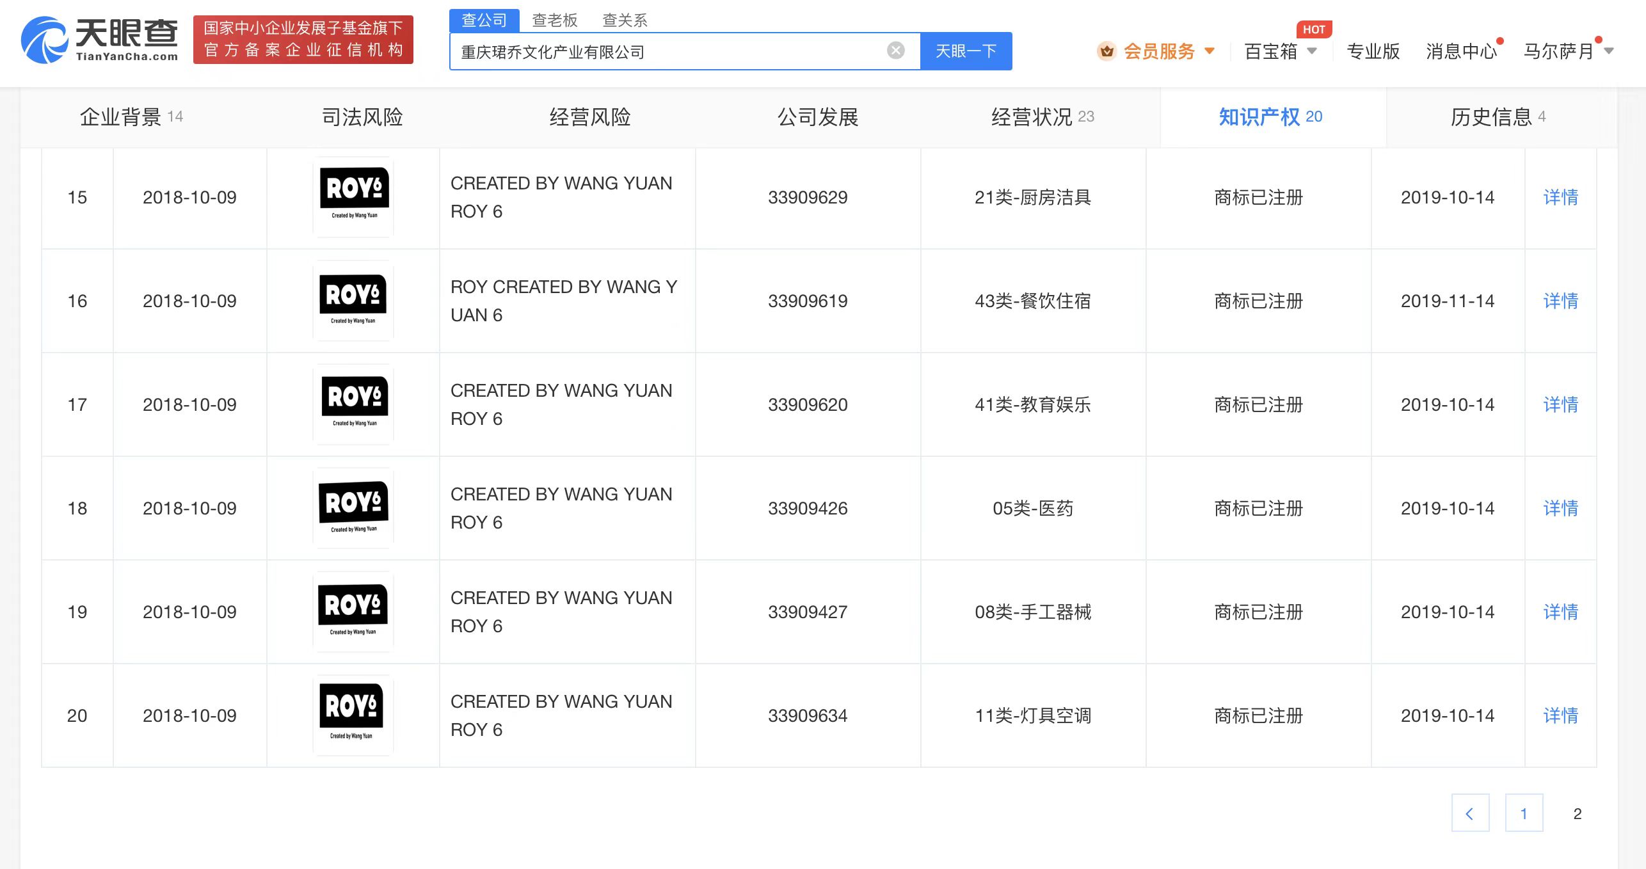1646x869 pixels.
Task: Go to page 1 of trademark list
Action: [x=1524, y=813]
